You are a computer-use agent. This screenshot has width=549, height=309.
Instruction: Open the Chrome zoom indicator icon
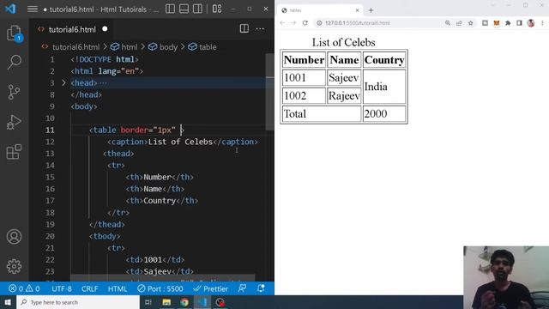point(448,23)
